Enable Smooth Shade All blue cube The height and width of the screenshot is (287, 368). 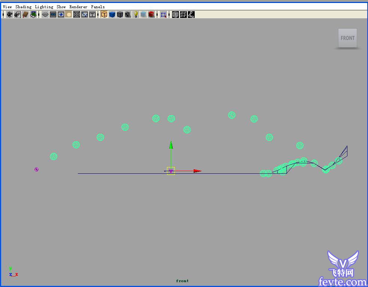click(x=112, y=15)
